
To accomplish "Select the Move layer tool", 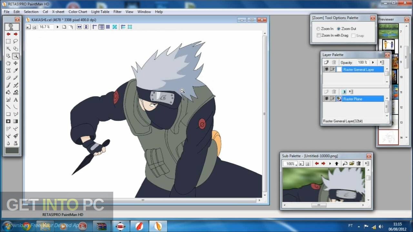I will click(15, 63).
